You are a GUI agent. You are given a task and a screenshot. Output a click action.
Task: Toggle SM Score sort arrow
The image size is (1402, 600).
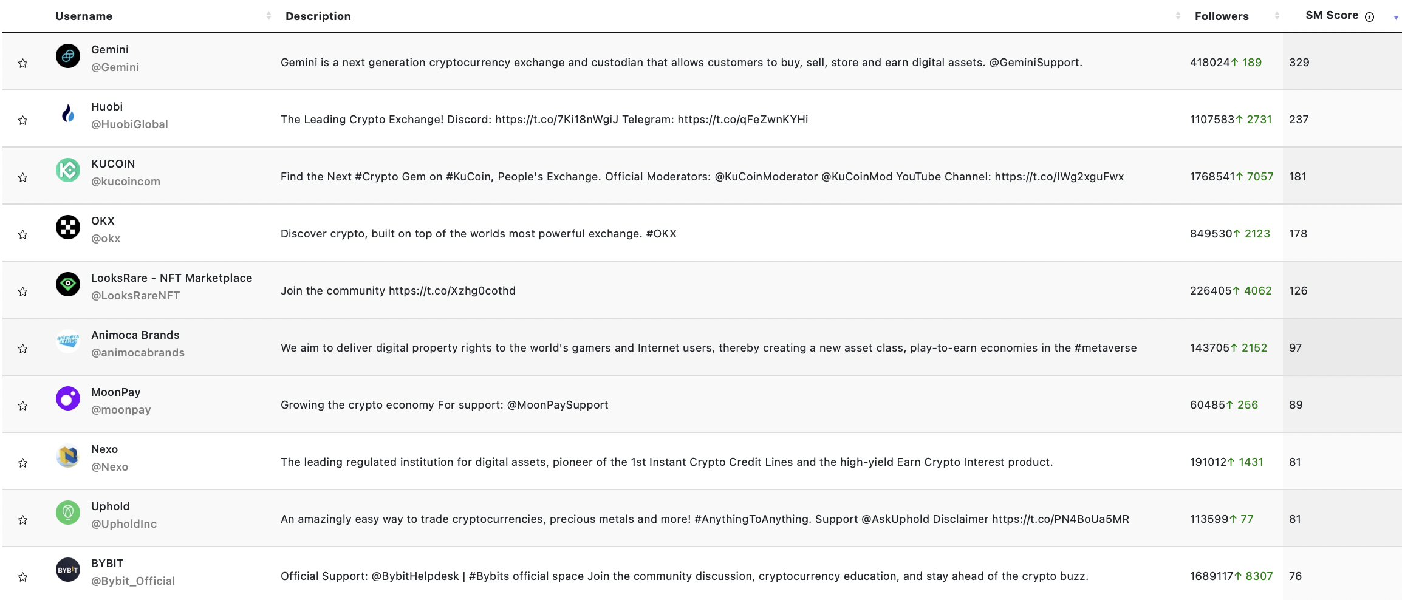point(1396,18)
